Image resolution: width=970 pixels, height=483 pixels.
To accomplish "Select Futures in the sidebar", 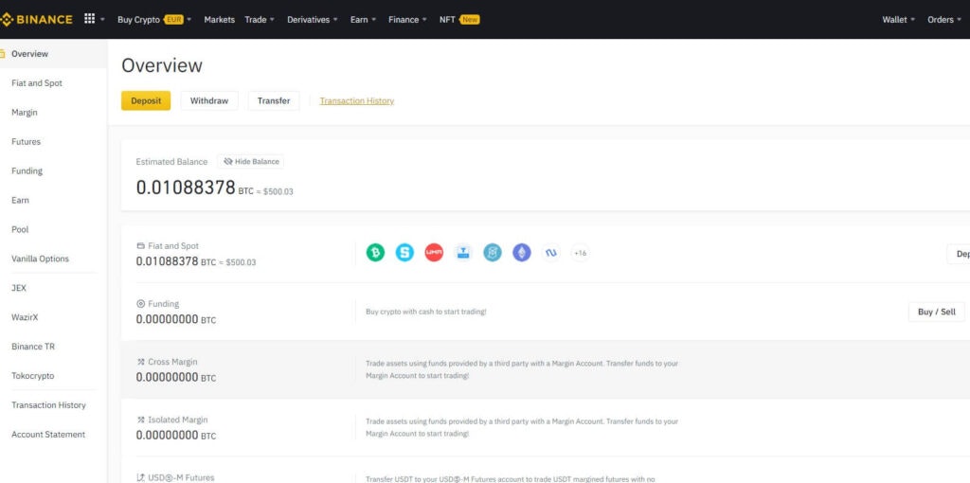I will [x=26, y=142].
